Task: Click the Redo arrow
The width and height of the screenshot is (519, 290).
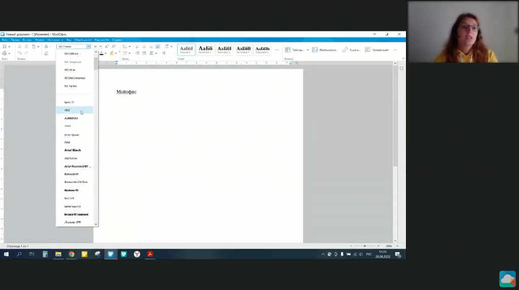Action: coord(26,53)
